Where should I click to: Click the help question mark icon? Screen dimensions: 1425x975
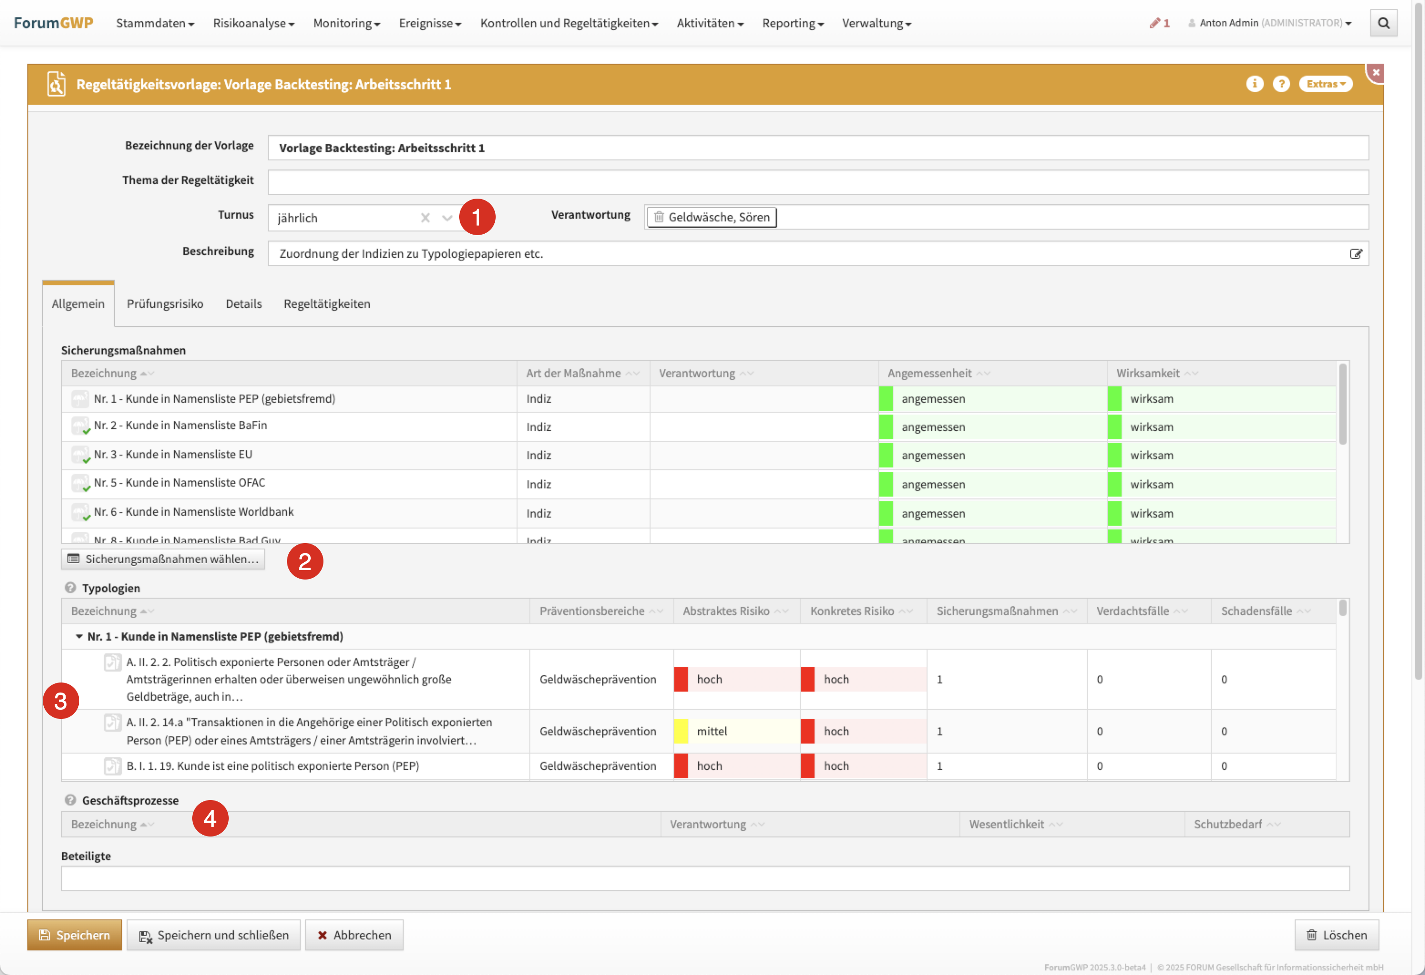(1281, 84)
